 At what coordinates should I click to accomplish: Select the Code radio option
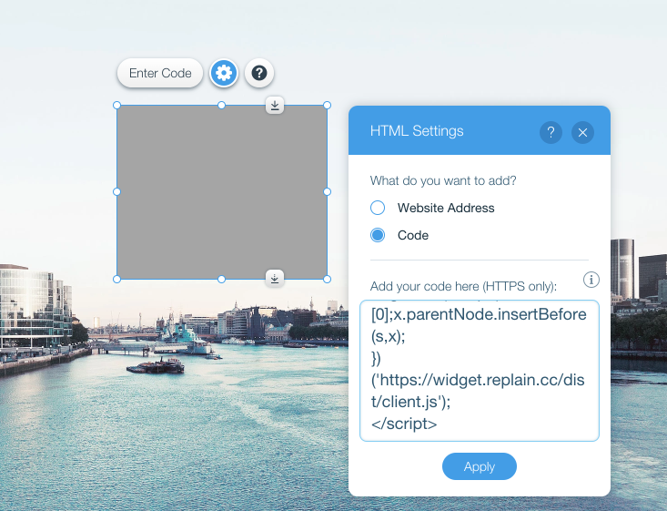pyautogui.click(x=378, y=235)
